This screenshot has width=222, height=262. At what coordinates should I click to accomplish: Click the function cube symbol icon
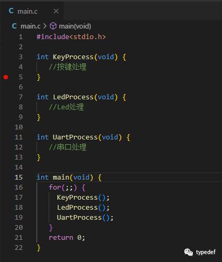pyautogui.click(x=53, y=26)
